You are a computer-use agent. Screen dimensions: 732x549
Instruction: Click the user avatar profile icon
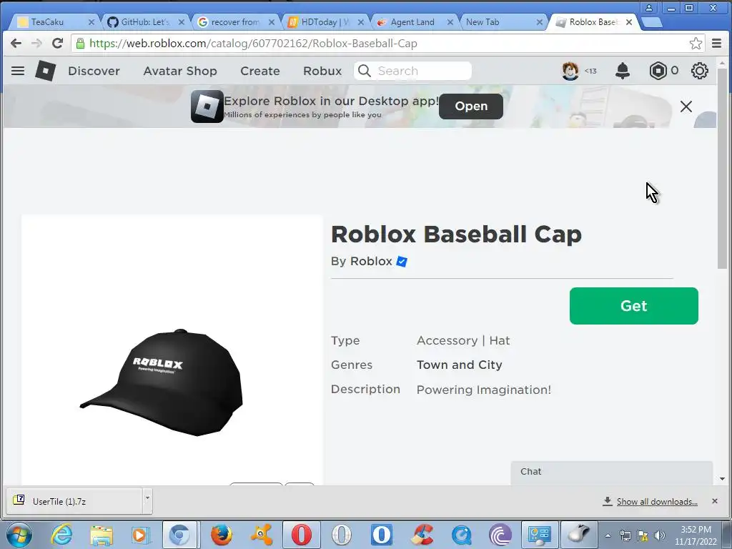[570, 71]
